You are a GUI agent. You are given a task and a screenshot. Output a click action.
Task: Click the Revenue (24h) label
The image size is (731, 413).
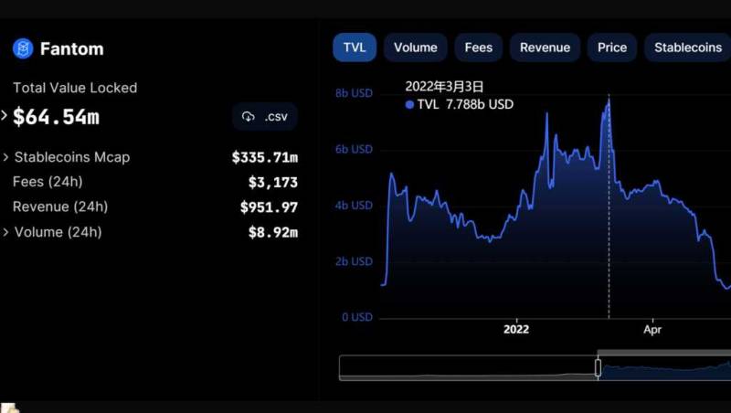pyautogui.click(x=60, y=206)
